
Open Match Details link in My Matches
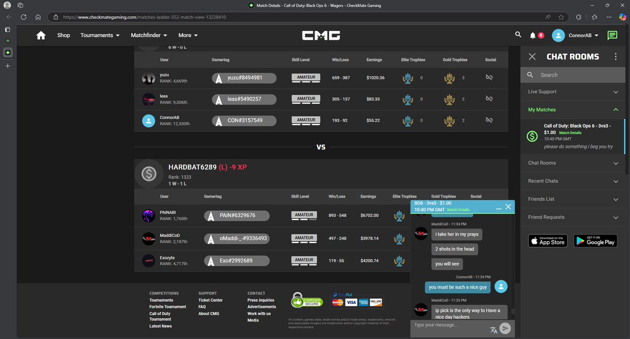pos(570,133)
